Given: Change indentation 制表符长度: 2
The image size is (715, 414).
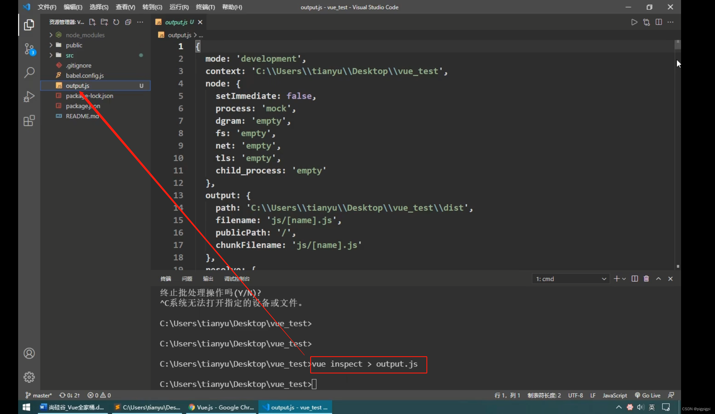Looking at the screenshot, I should (544, 395).
